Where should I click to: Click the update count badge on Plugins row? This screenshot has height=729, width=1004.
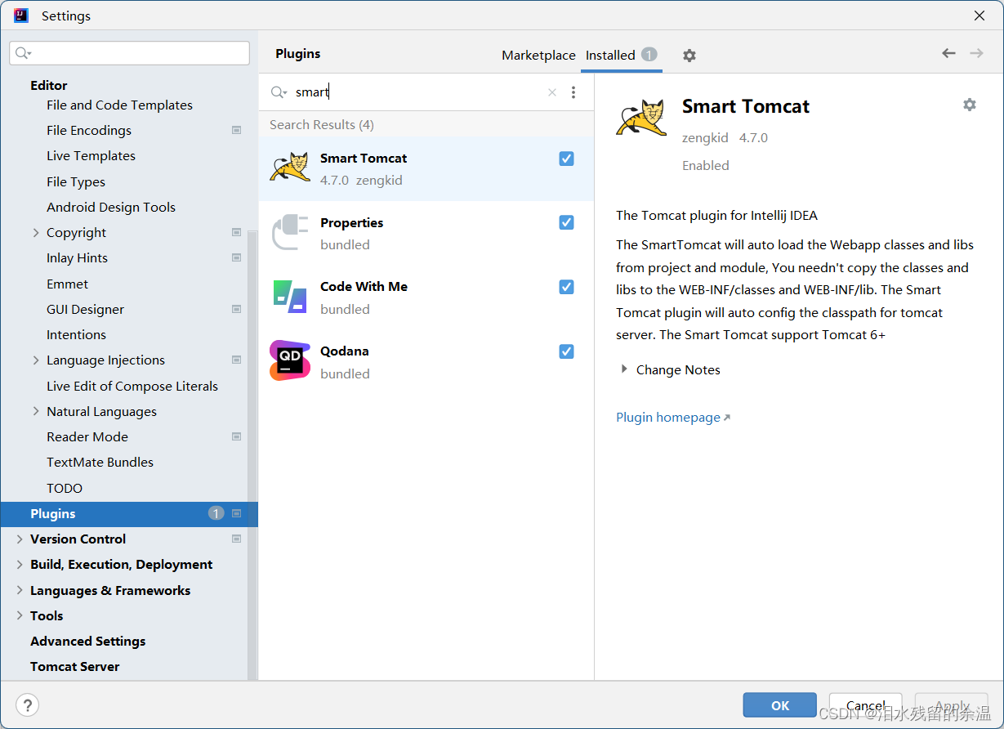[216, 513]
